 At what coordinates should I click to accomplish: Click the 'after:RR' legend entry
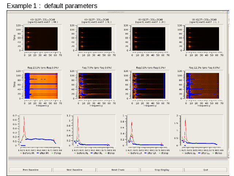[43, 153]
